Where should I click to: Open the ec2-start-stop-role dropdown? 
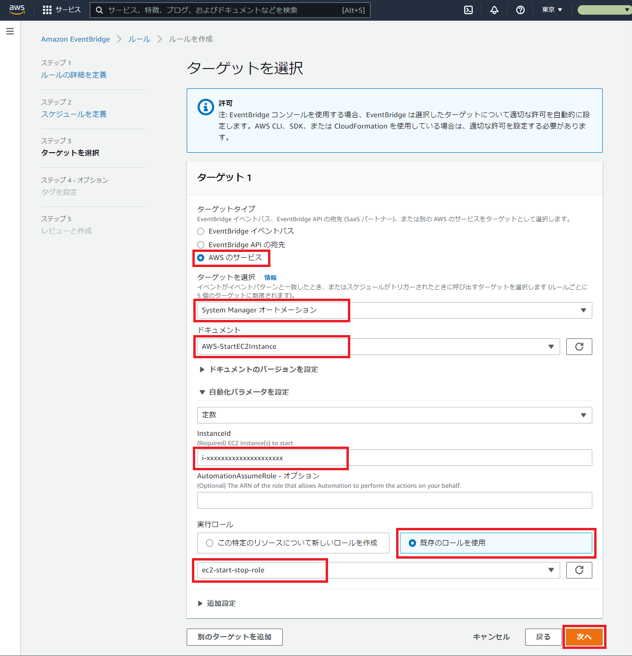click(379, 570)
